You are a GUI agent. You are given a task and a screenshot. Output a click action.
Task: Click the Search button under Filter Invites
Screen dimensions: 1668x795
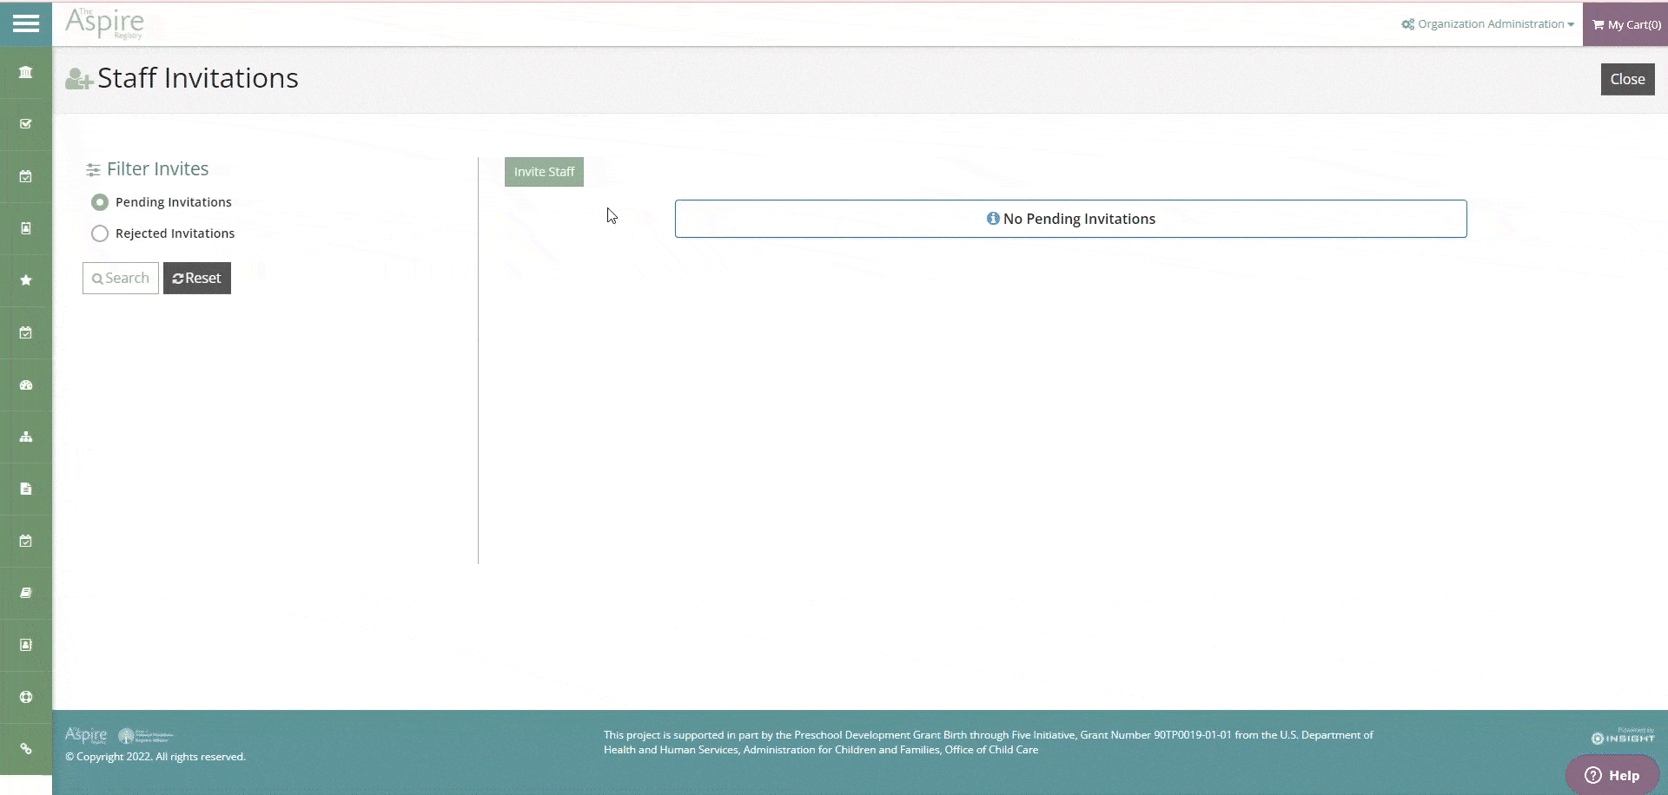pos(121,279)
